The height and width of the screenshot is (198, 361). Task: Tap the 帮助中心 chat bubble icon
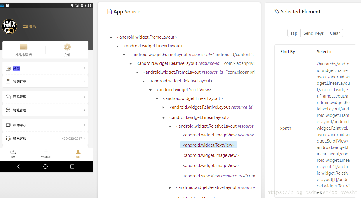(x=8, y=125)
